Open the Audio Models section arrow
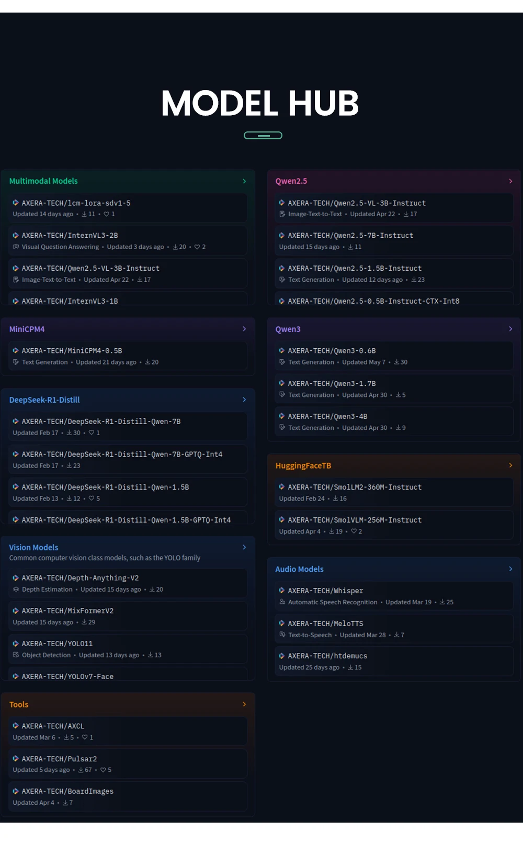Viewport: 523px width, 853px height. [x=510, y=569]
